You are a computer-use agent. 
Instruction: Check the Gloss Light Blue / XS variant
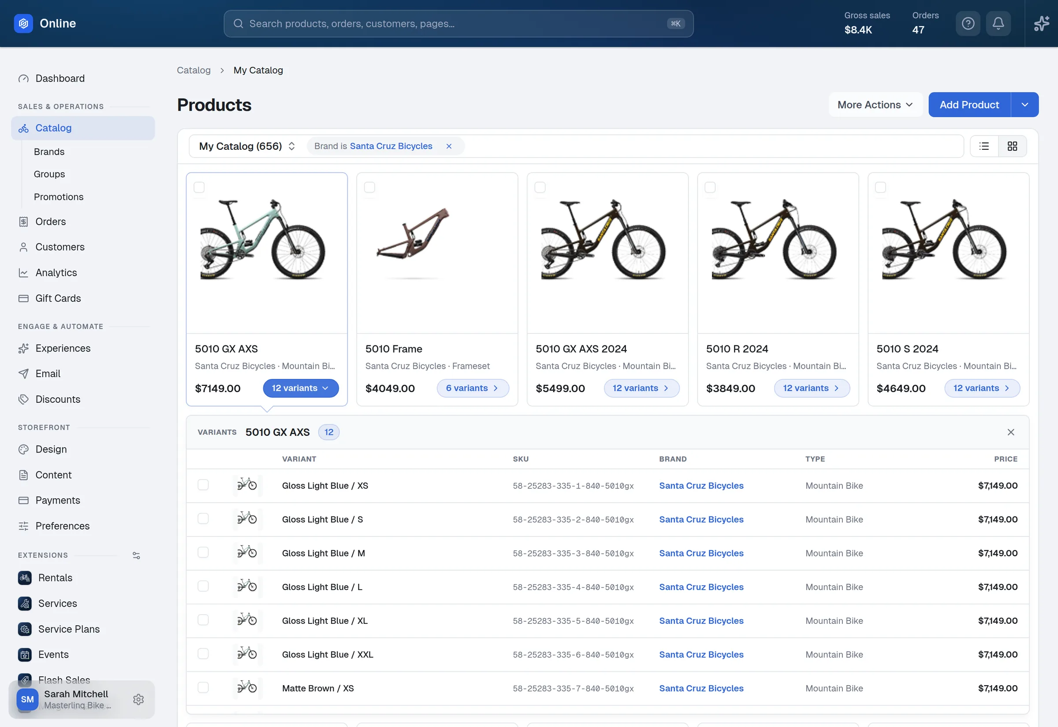203,485
